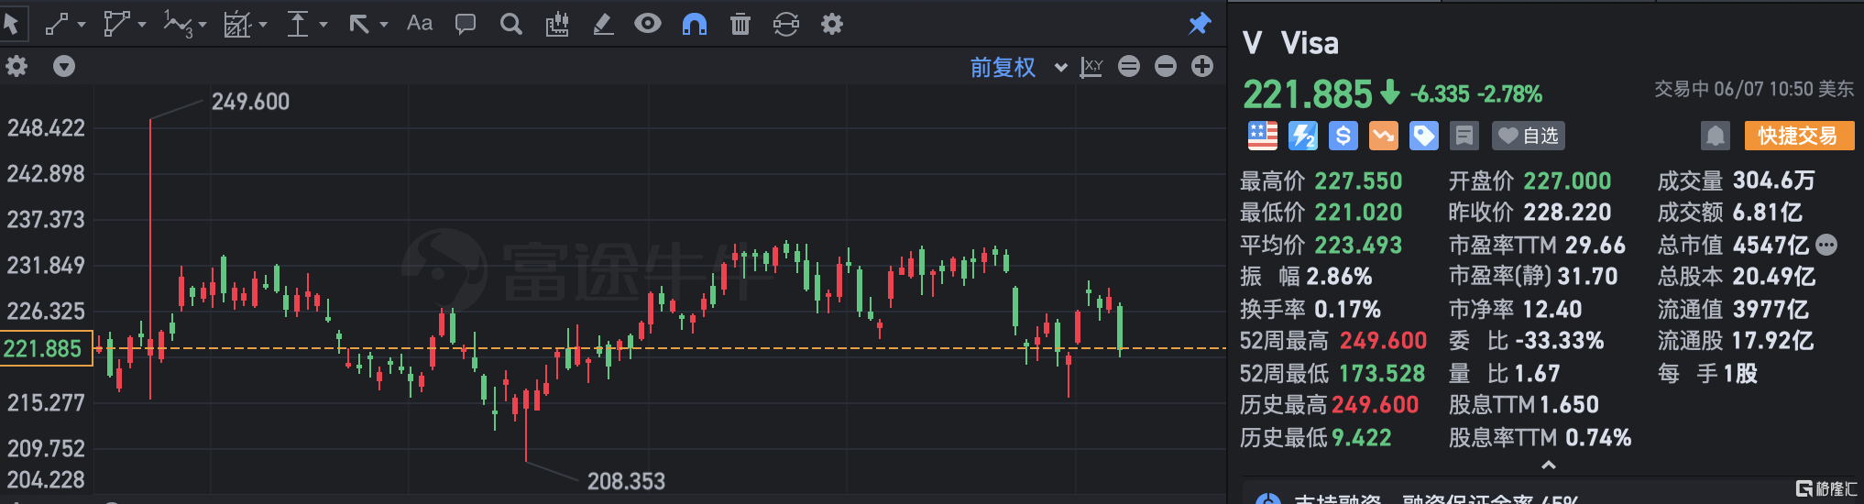Click the 快捷交易 quick trade button
The width and height of the screenshot is (1864, 504).
pyautogui.click(x=1798, y=137)
